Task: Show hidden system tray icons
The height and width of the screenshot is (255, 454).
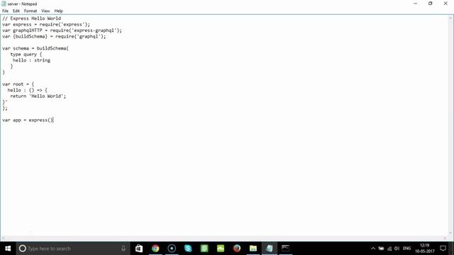Action: (373, 249)
